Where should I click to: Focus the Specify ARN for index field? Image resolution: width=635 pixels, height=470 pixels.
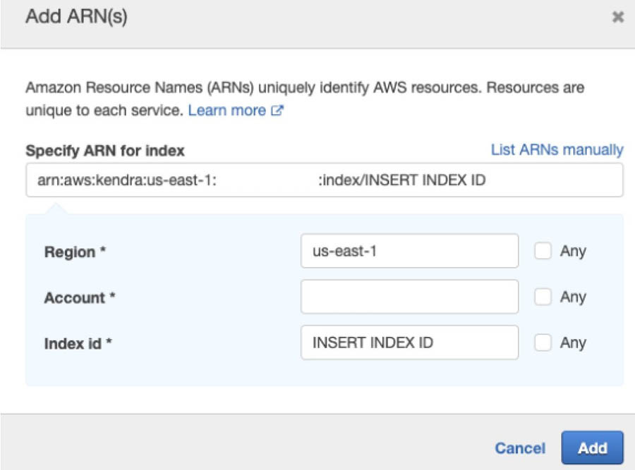coord(325,180)
